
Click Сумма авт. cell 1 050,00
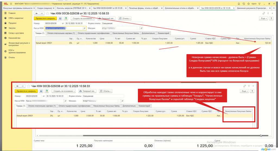pos(135,43)
